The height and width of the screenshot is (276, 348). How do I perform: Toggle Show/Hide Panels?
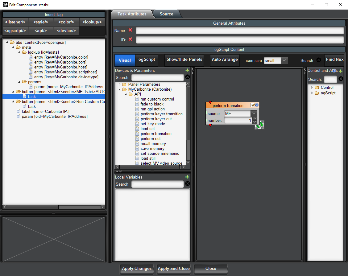tap(184, 60)
